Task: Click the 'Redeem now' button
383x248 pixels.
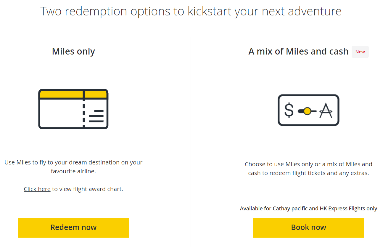Action: [x=73, y=228]
